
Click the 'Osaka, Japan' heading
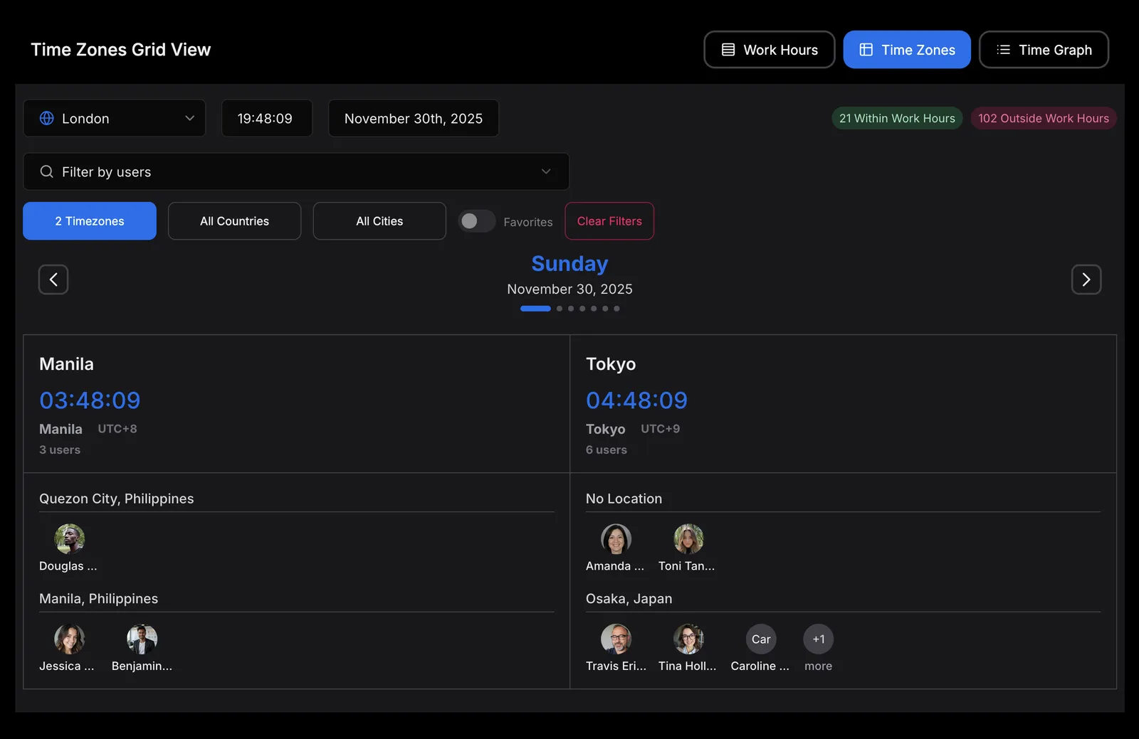tap(629, 598)
